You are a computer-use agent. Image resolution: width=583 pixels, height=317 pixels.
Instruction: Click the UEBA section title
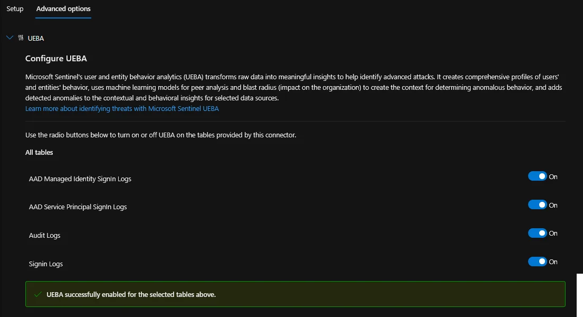click(36, 39)
